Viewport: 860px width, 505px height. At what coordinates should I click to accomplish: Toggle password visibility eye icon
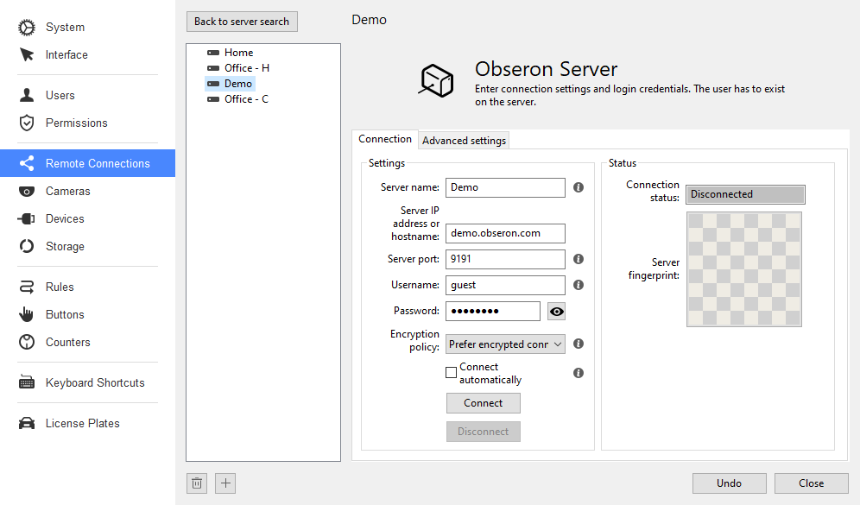tap(557, 312)
